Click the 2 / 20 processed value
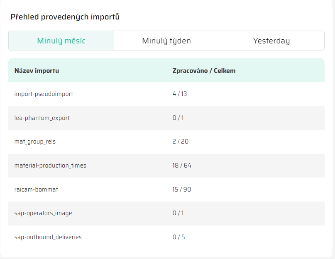The width and height of the screenshot is (335, 259). click(x=181, y=141)
